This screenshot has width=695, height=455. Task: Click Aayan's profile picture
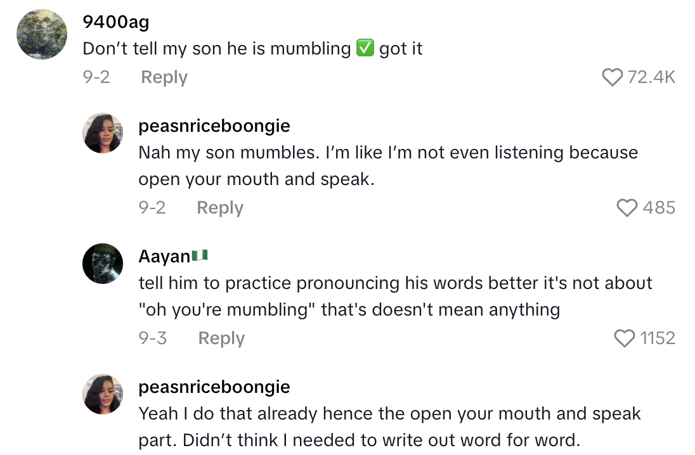(x=103, y=264)
